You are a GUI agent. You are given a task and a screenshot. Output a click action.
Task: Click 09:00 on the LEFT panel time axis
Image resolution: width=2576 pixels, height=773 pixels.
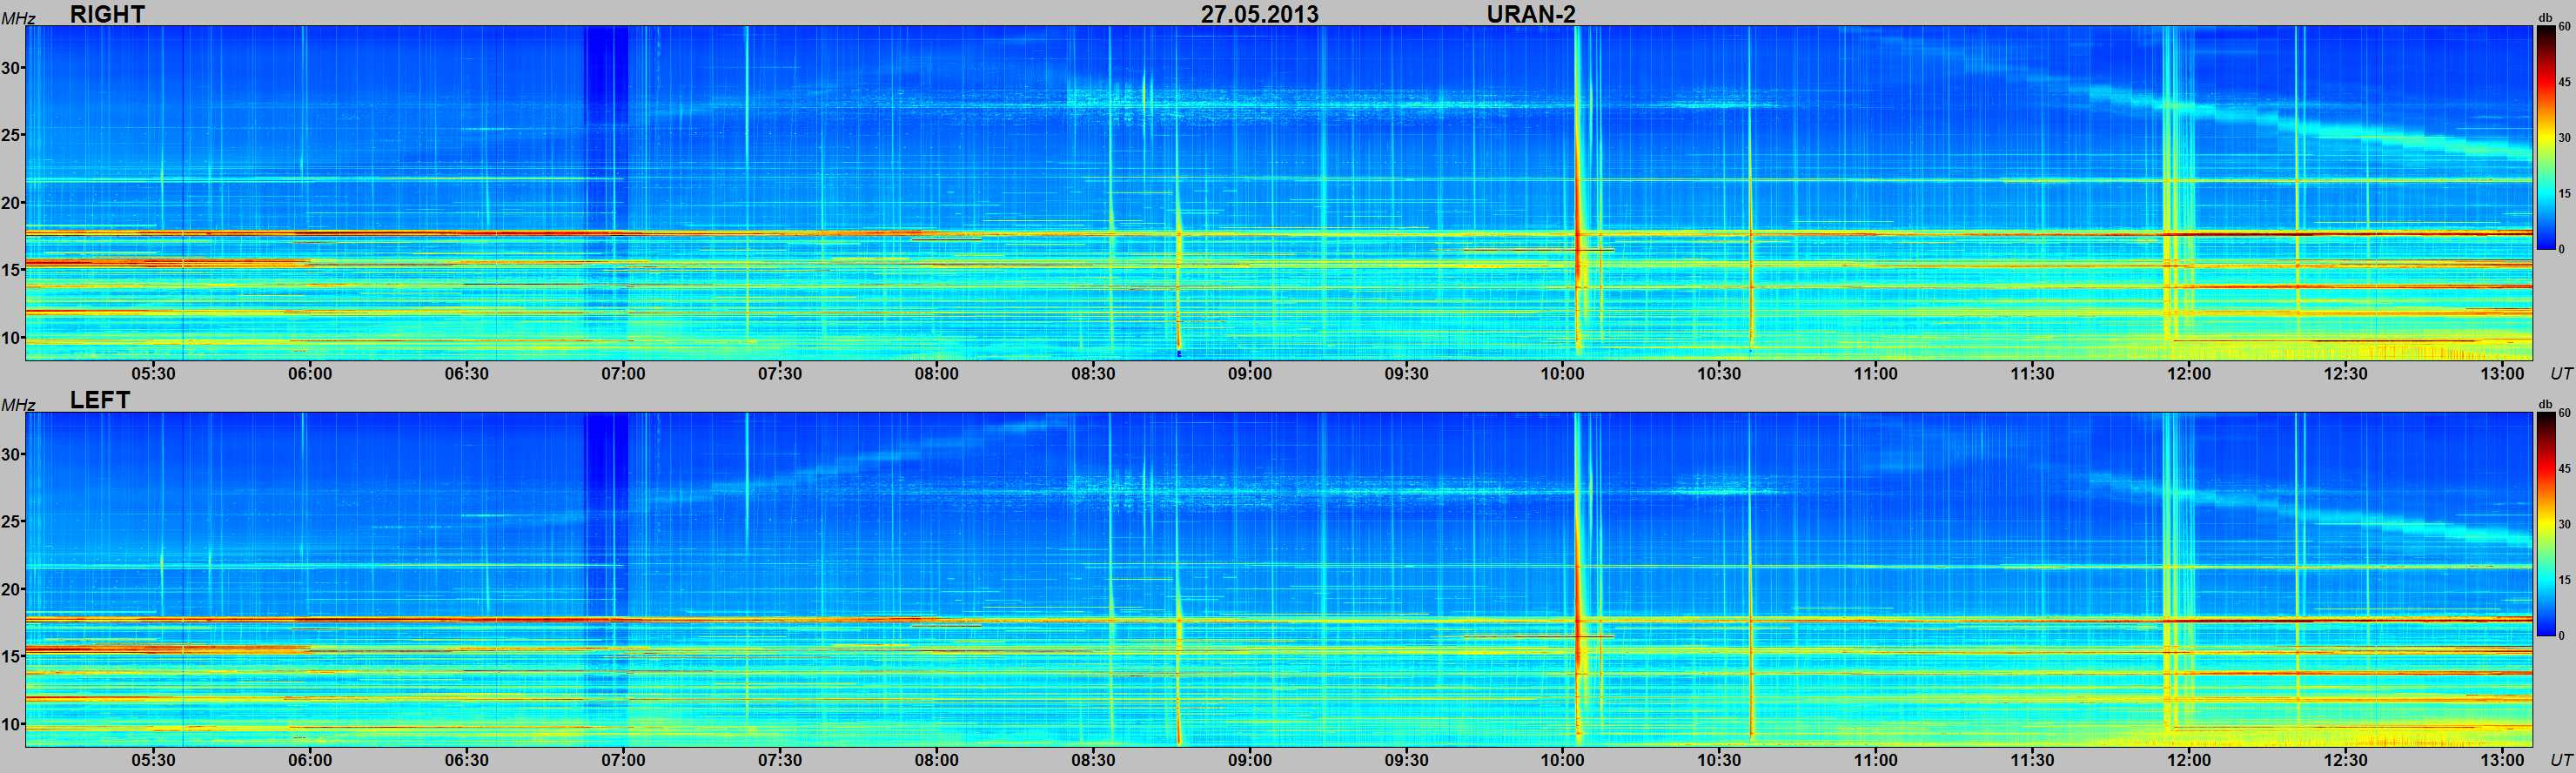point(1250,760)
